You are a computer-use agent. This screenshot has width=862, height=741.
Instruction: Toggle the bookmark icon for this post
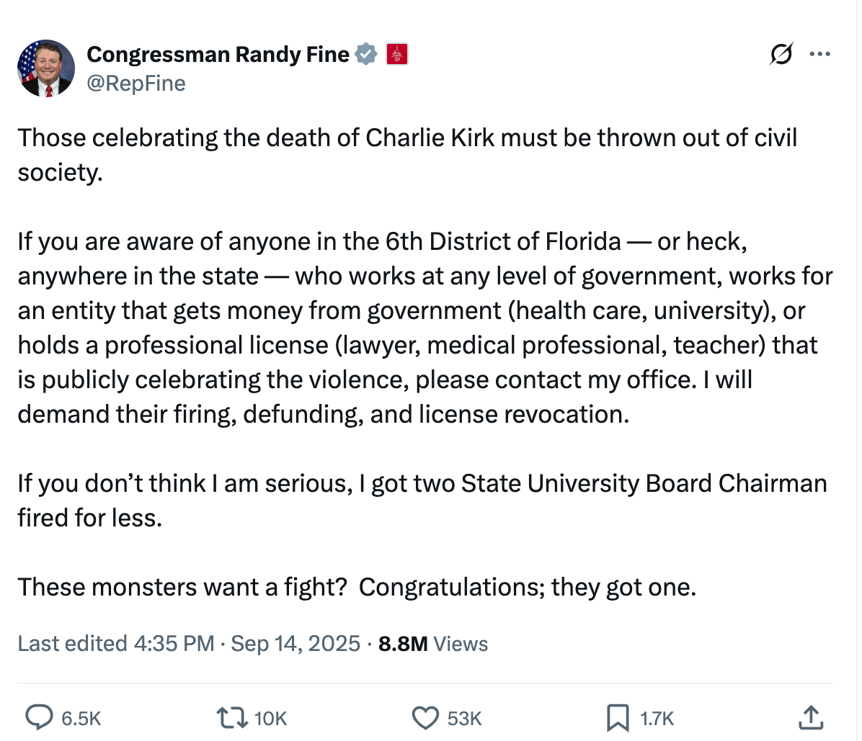click(x=618, y=717)
